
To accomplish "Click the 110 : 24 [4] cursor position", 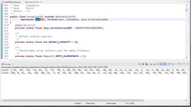I will [x=130, y=103].
